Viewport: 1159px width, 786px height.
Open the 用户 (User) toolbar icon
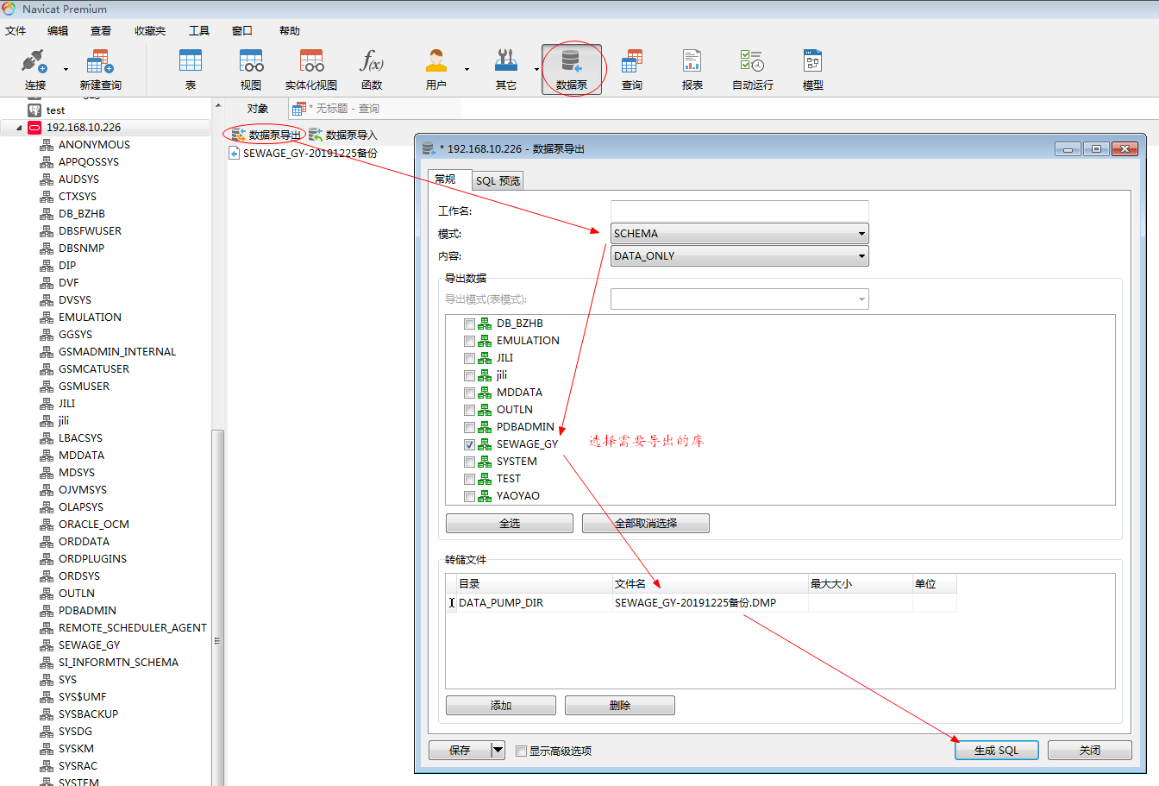coord(436,62)
